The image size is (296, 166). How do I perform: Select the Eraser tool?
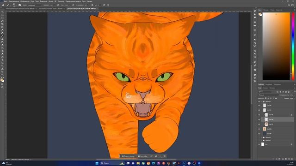click(x=2, y=45)
